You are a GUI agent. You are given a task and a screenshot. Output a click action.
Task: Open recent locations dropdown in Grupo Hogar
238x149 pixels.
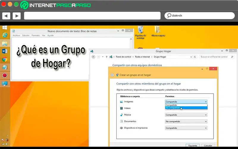pos(103,57)
